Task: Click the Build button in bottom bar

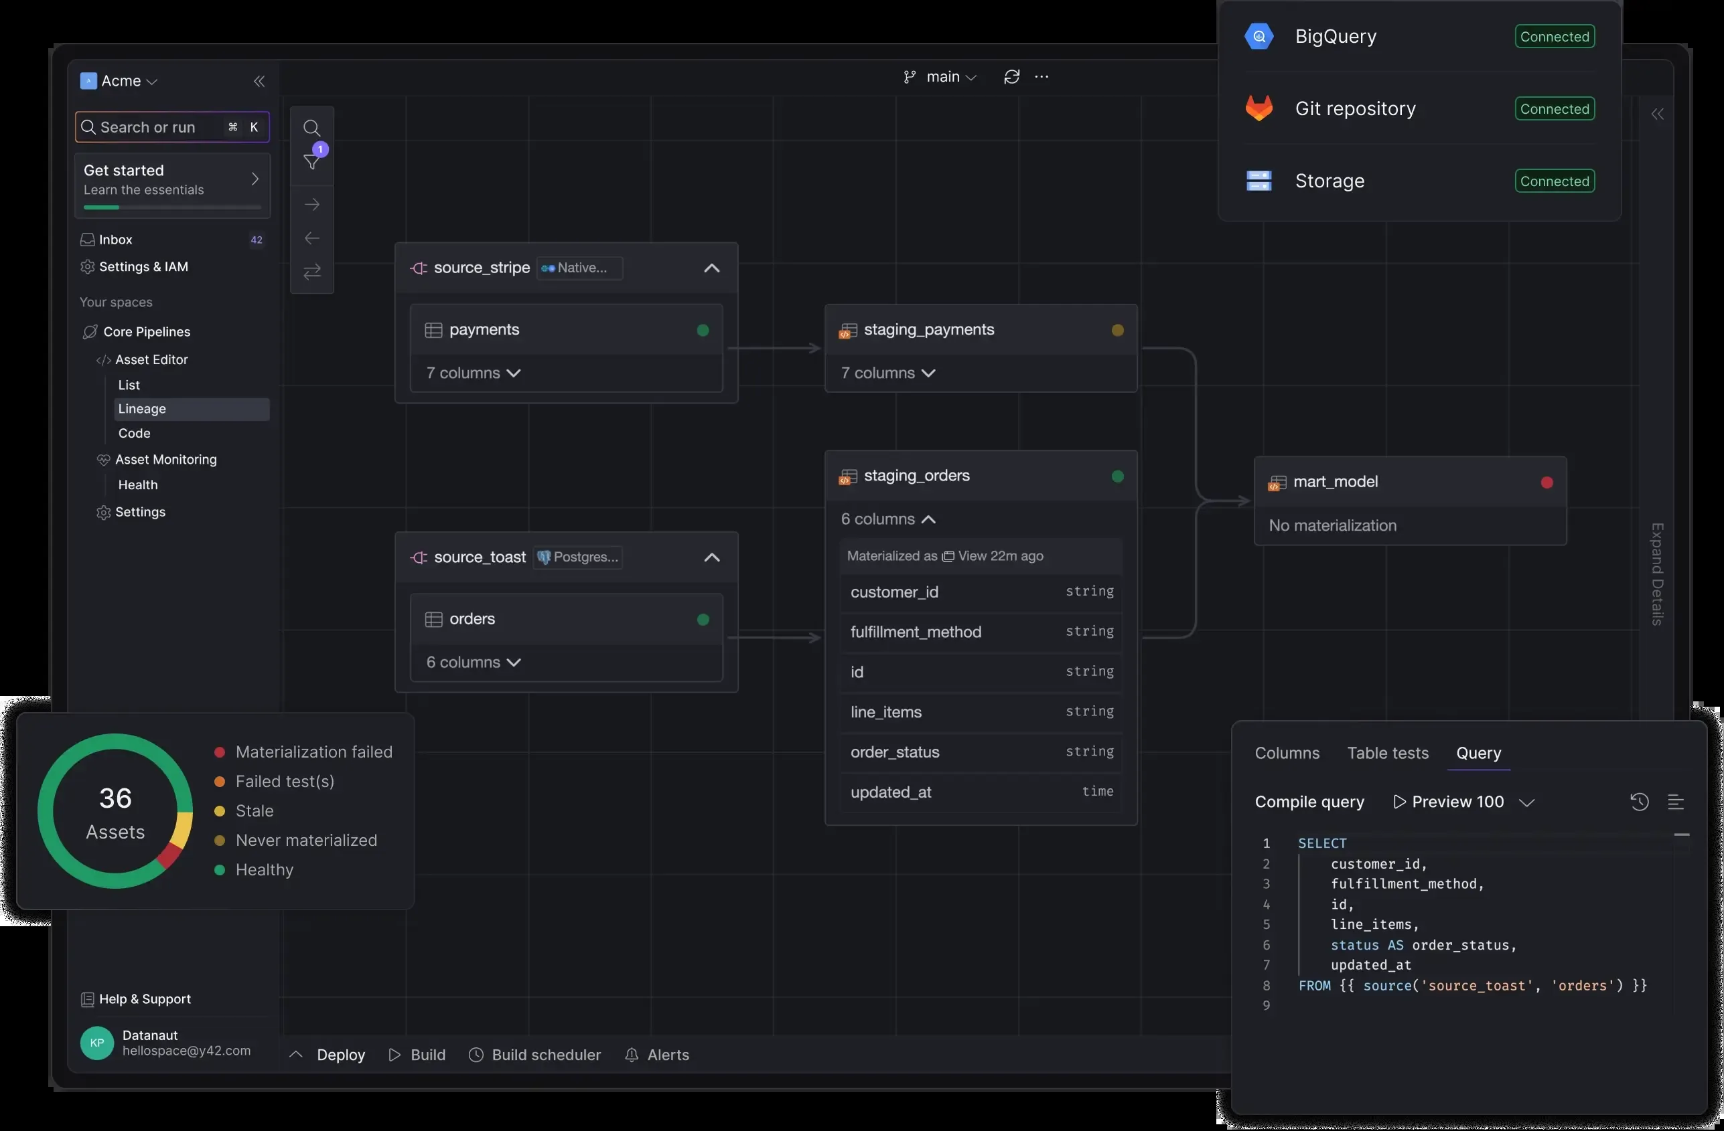Action: click(x=417, y=1055)
